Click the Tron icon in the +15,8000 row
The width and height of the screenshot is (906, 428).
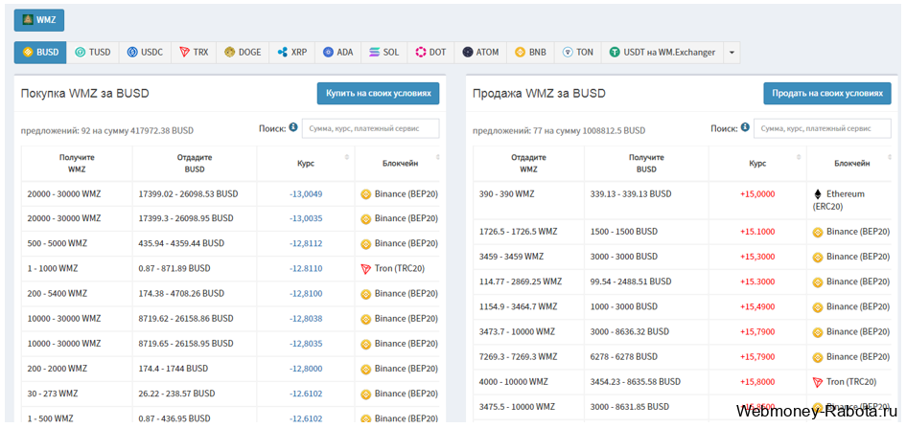818,382
